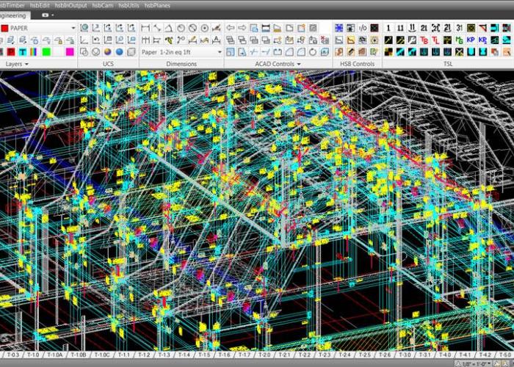Click the red triangle TSL icon
The height and width of the screenshot is (367, 514).
click(x=483, y=28)
